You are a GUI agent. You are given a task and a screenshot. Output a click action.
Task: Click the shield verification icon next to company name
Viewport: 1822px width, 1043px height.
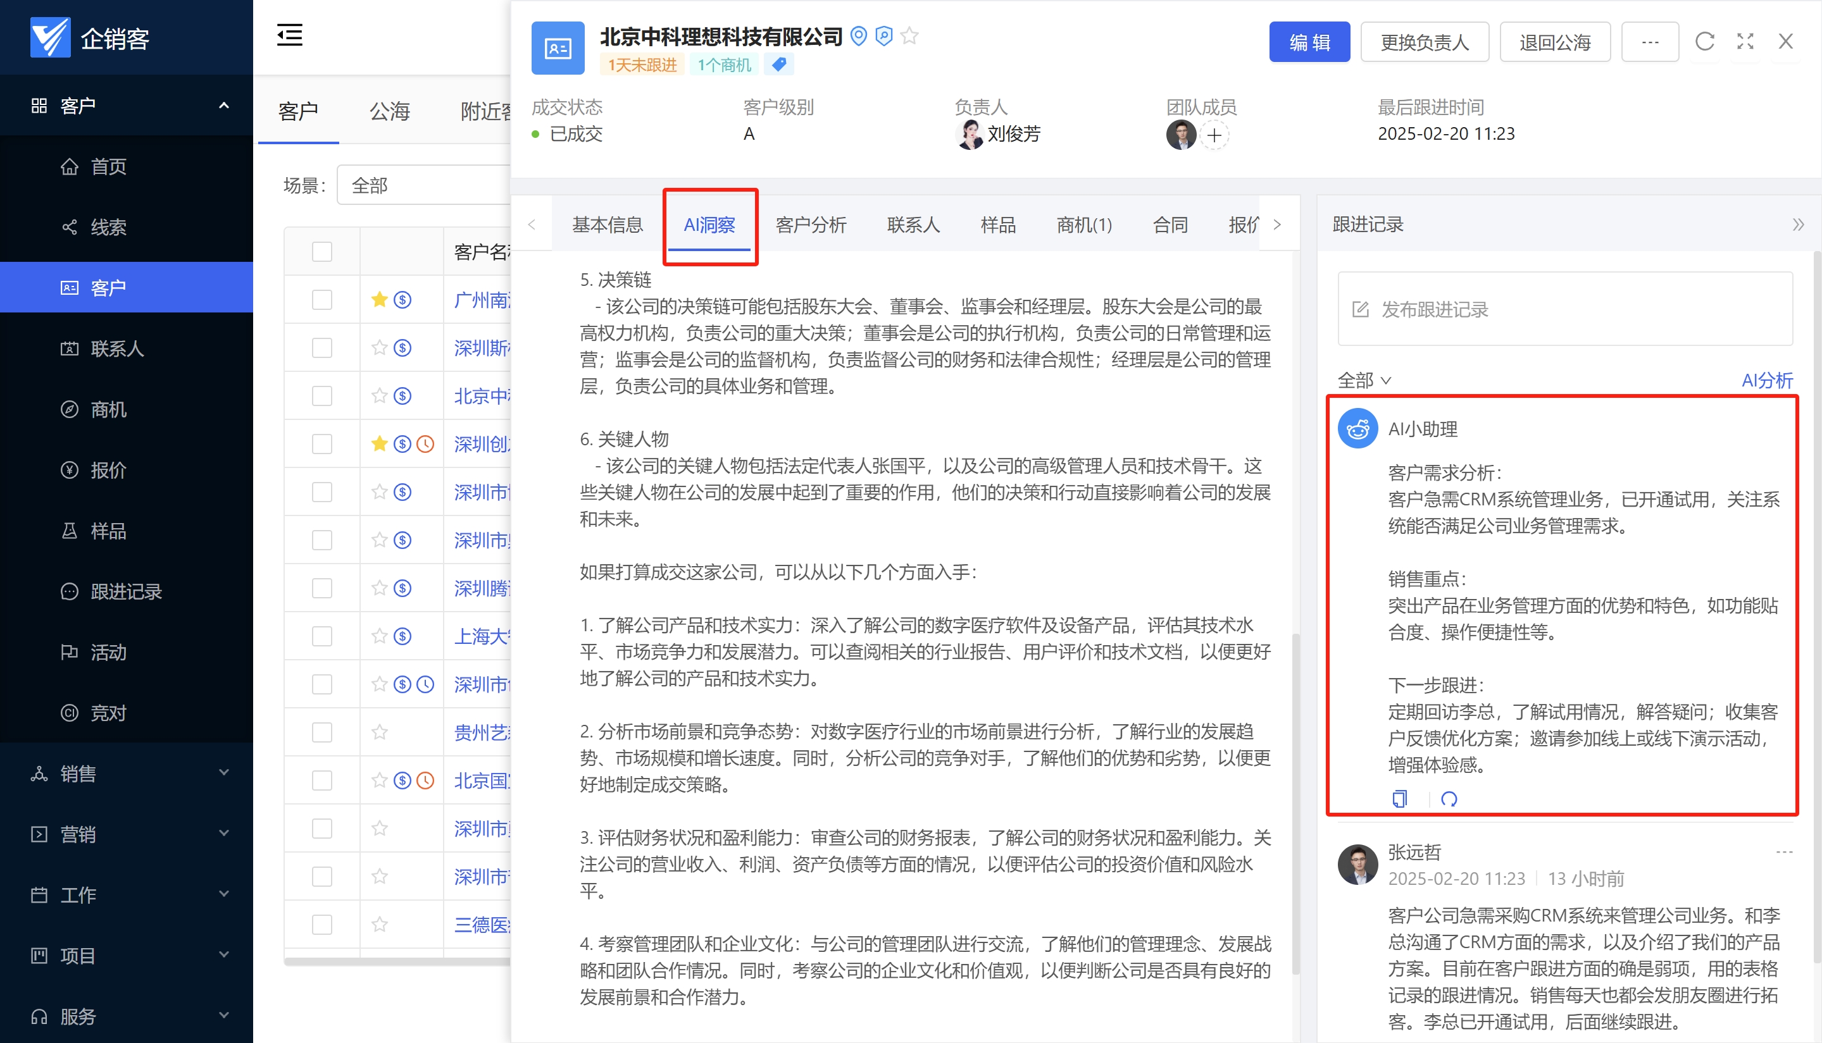[883, 37]
